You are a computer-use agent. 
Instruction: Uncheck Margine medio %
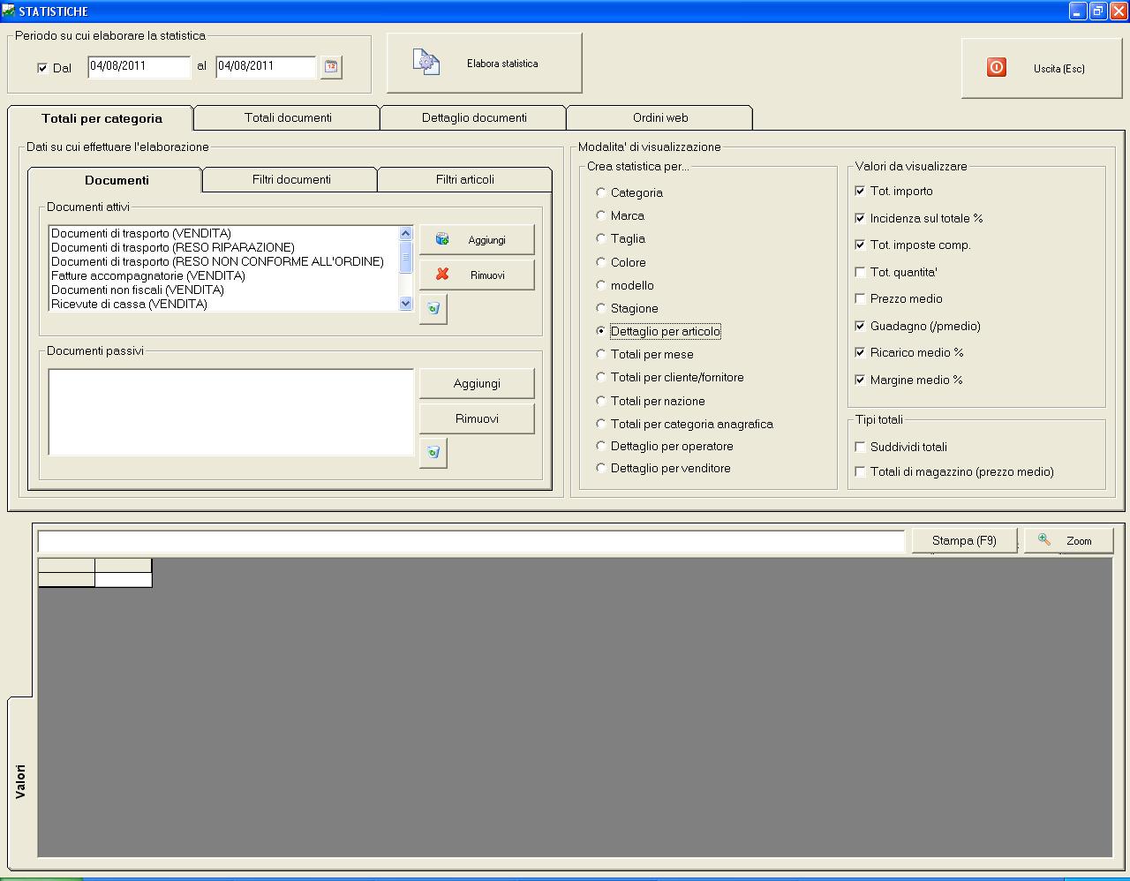(860, 380)
